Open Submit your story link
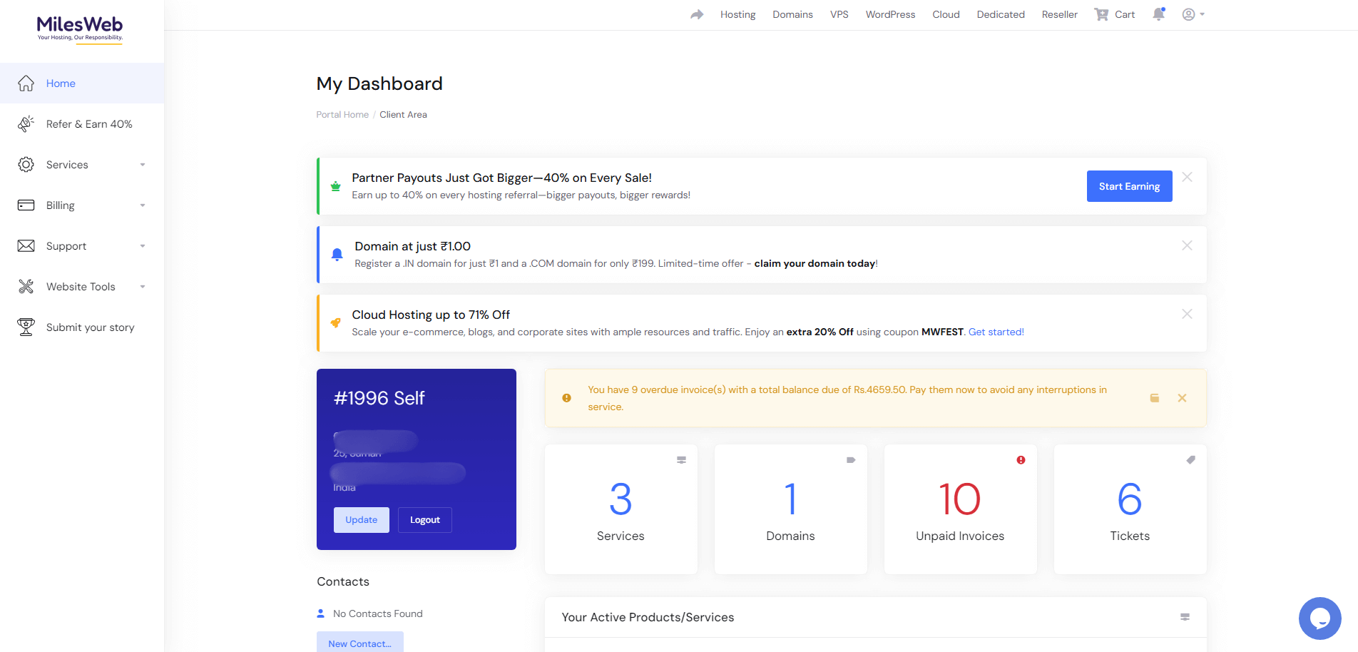Screen dimensions: 1358x652 tap(91, 327)
